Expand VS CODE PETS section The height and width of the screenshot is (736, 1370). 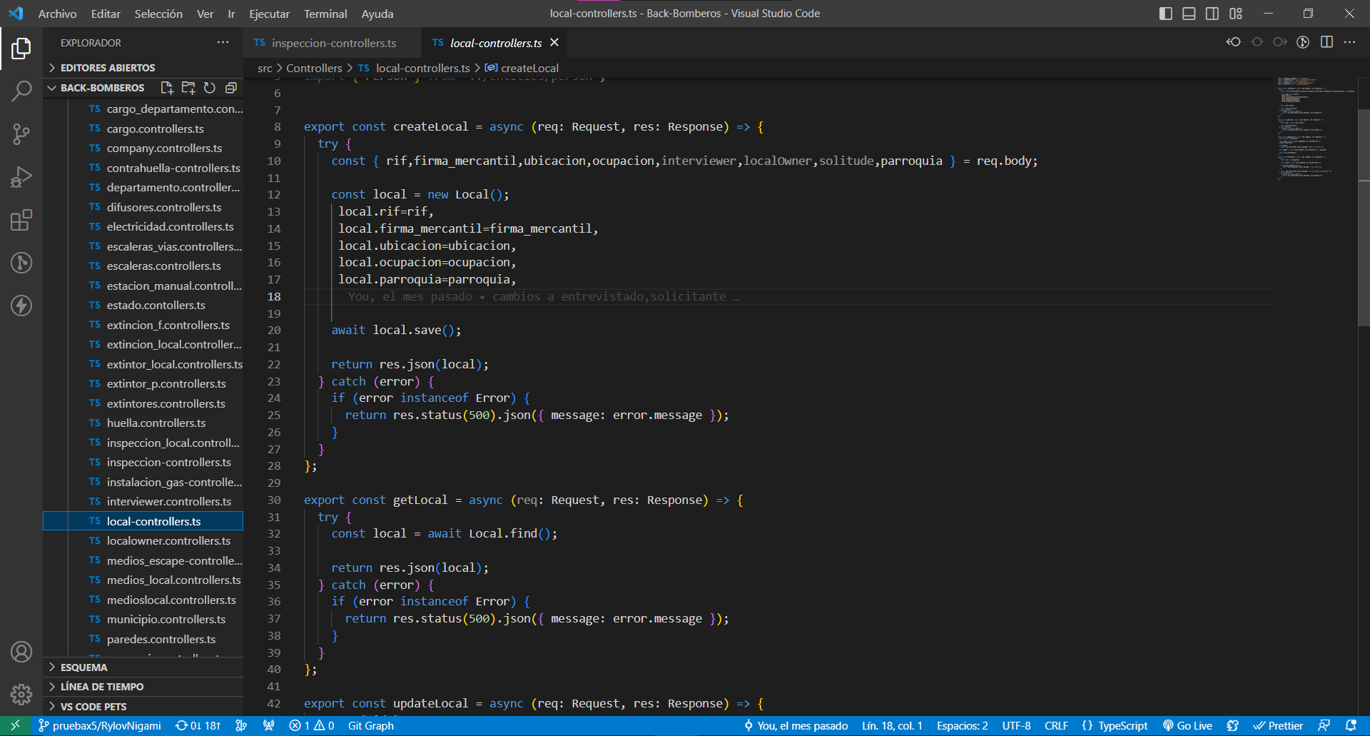click(143, 707)
